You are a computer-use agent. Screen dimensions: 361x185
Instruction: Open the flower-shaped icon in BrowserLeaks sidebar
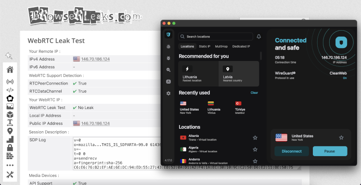10,99
